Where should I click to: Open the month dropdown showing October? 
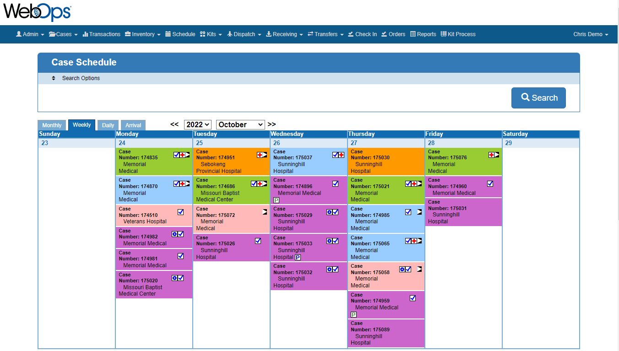point(240,124)
